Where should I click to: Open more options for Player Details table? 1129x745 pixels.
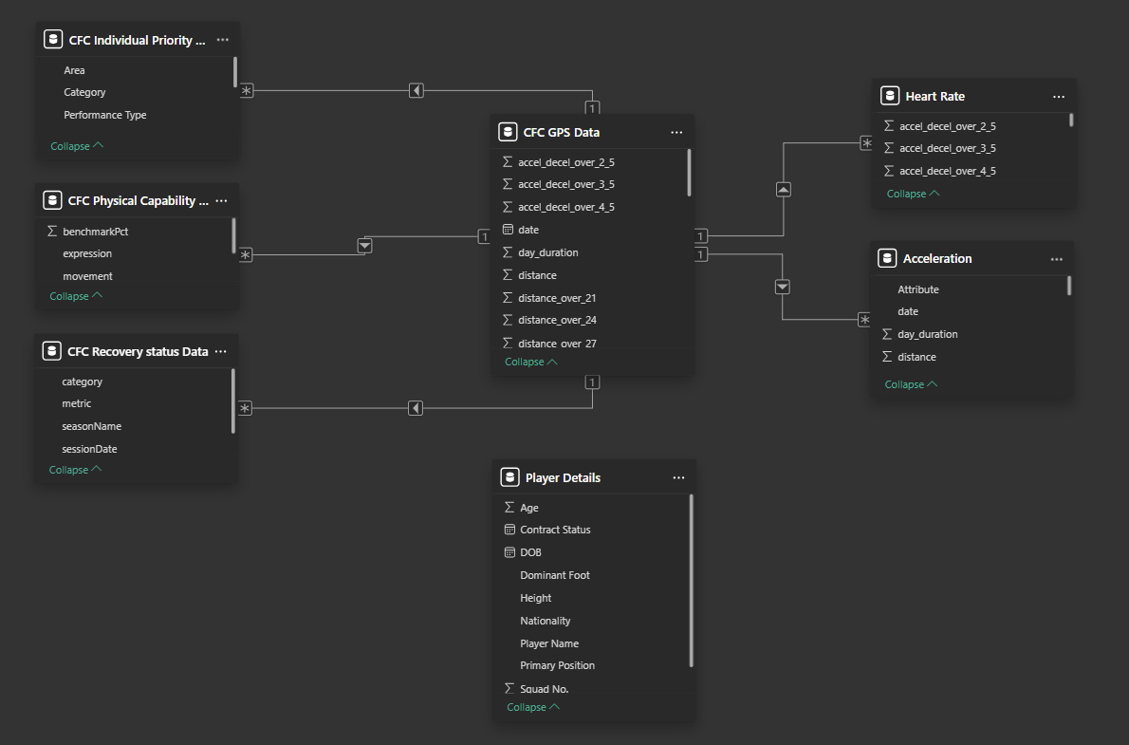click(x=678, y=477)
